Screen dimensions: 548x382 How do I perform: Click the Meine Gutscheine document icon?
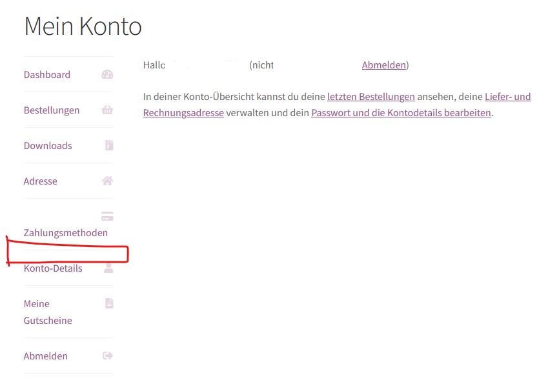(109, 303)
